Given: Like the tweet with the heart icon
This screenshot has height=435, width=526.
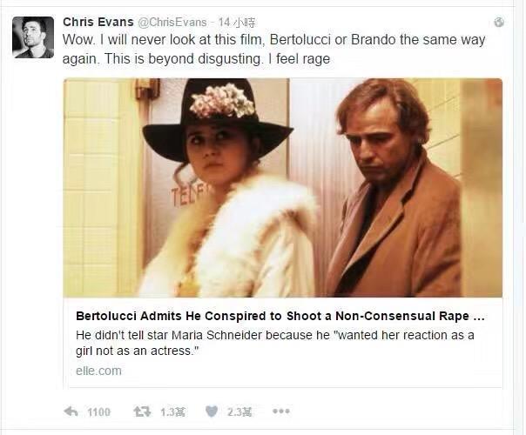Looking at the screenshot, I should coord(212,412).
